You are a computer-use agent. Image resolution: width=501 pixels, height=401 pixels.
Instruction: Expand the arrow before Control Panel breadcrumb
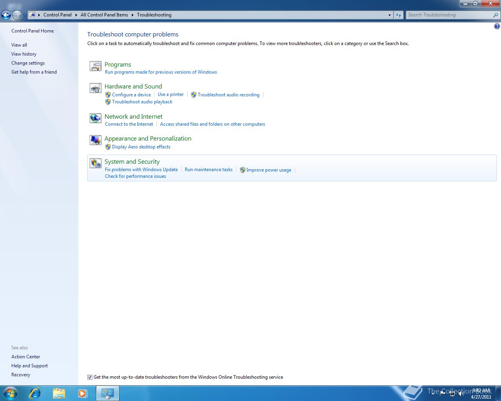point(39,15)
